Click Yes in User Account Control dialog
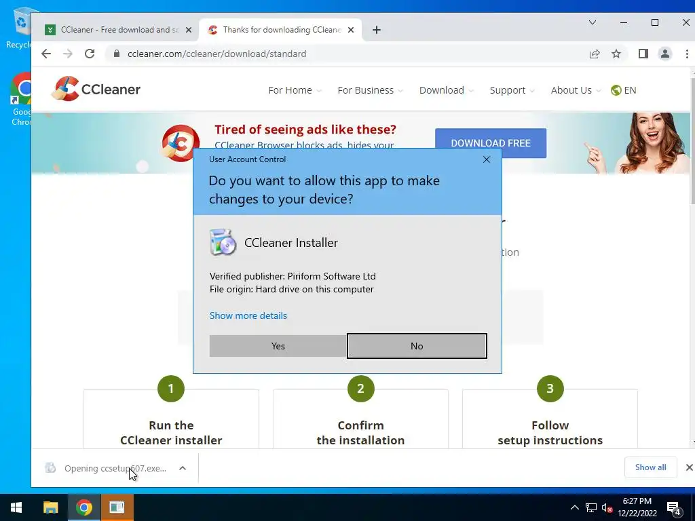Viewport: 695px width, 521px height. [278, 346]
